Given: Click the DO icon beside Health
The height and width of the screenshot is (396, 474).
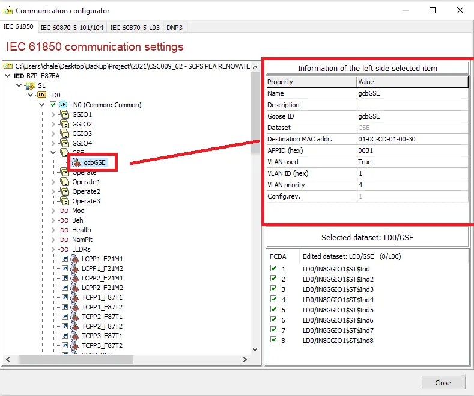Looking at the screenshot, I should pos(64,230).
